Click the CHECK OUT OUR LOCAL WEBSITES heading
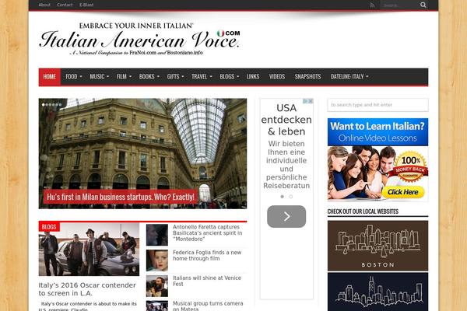This screenshot has height=311, width=467. point(363,211)
